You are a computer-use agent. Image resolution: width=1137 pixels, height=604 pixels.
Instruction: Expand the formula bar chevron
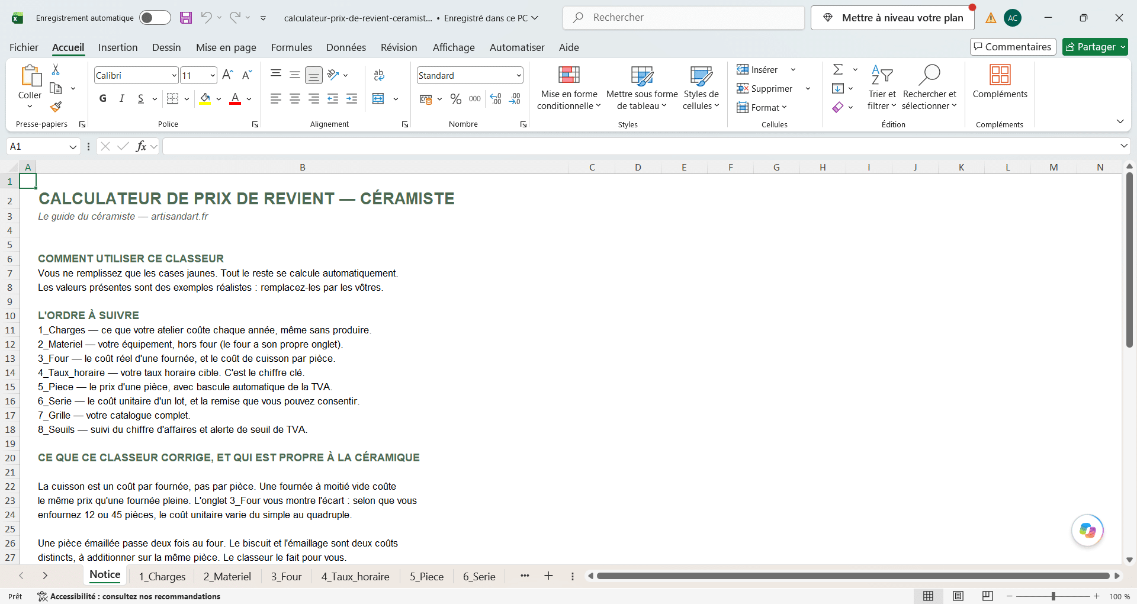[x=1124, y=146]
